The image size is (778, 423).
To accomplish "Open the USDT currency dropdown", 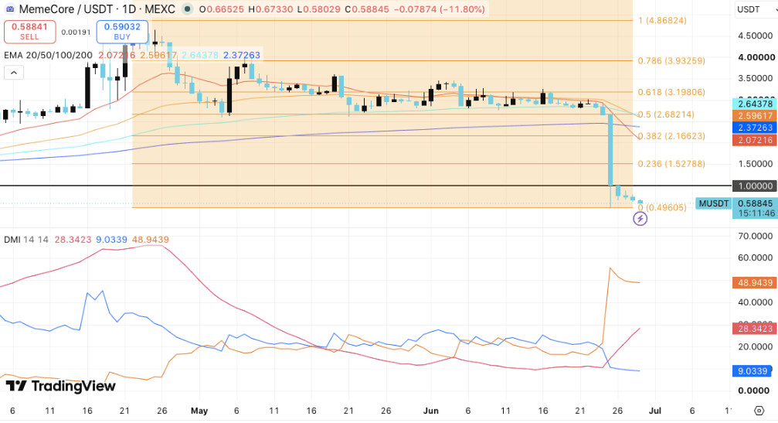I will pyautogui.click(x=754, y=9).
